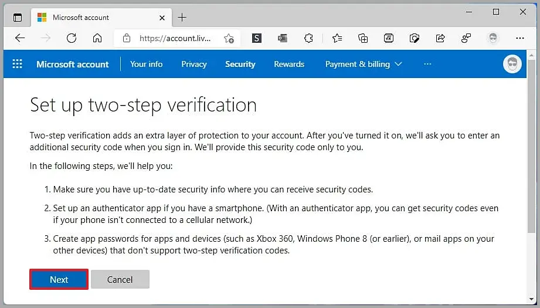
Task: Add this page to favorites
Action: (x=229, y=38)
